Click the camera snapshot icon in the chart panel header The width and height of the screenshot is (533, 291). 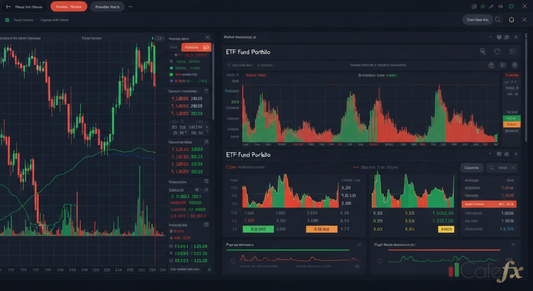pyautogui.click(x=506, y=37)
